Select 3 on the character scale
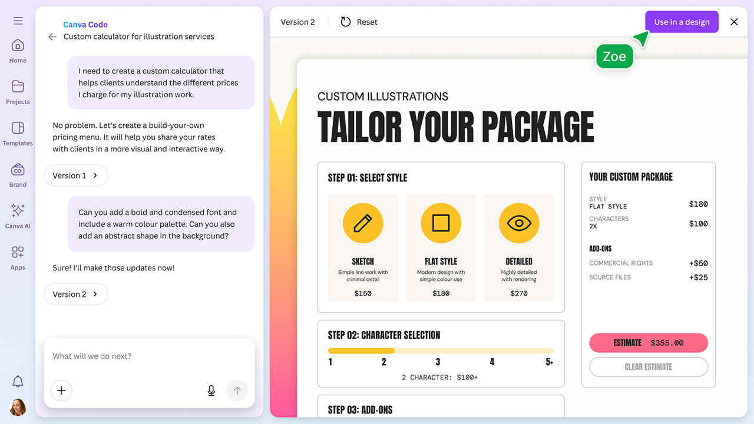754x424 pixels. click(438, 362)
